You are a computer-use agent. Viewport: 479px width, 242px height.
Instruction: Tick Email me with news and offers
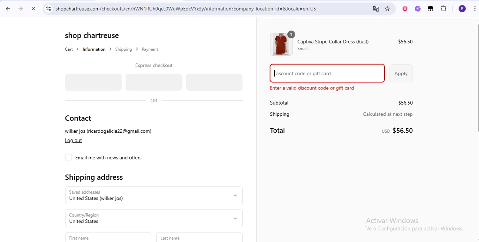click(69, 157)
